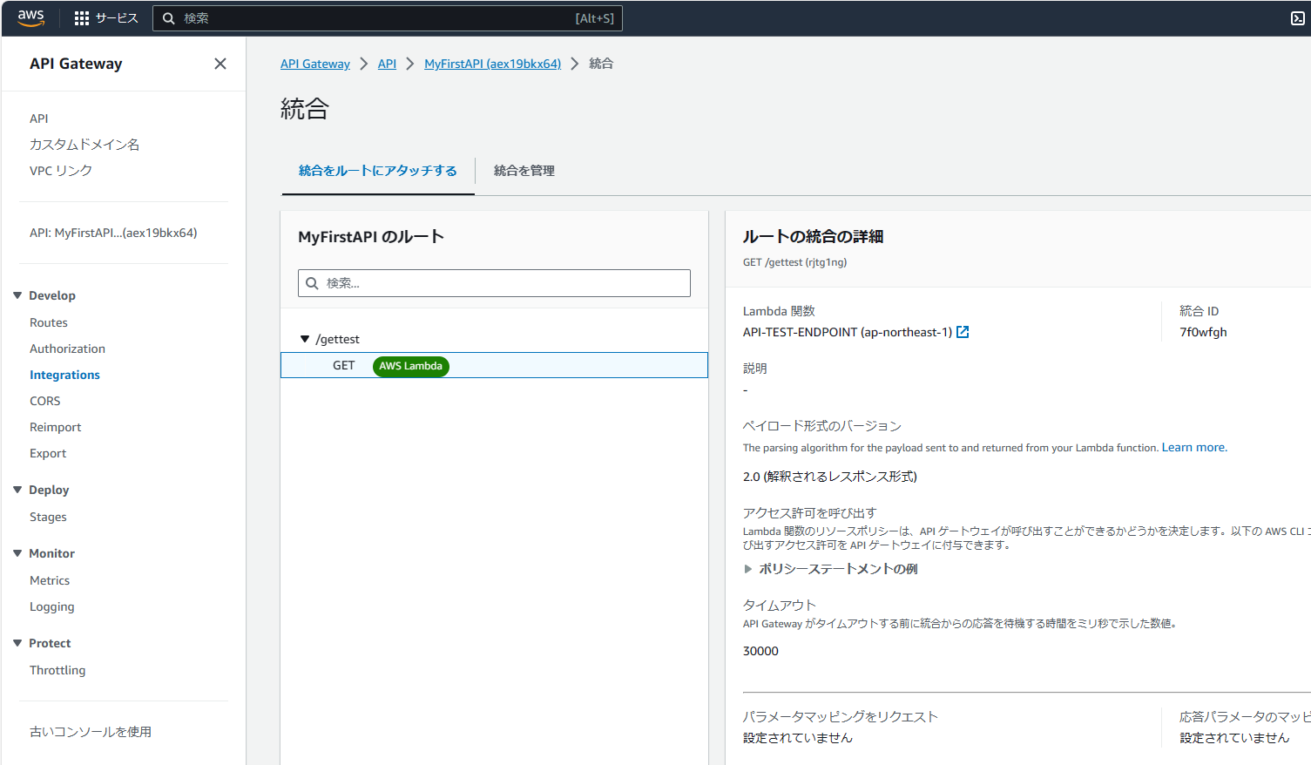Image resolution: width=1311 pixels, height=765 pixels.
Task: Switch to 統合をルートにアタッチする tab
Action: (377, 171)
